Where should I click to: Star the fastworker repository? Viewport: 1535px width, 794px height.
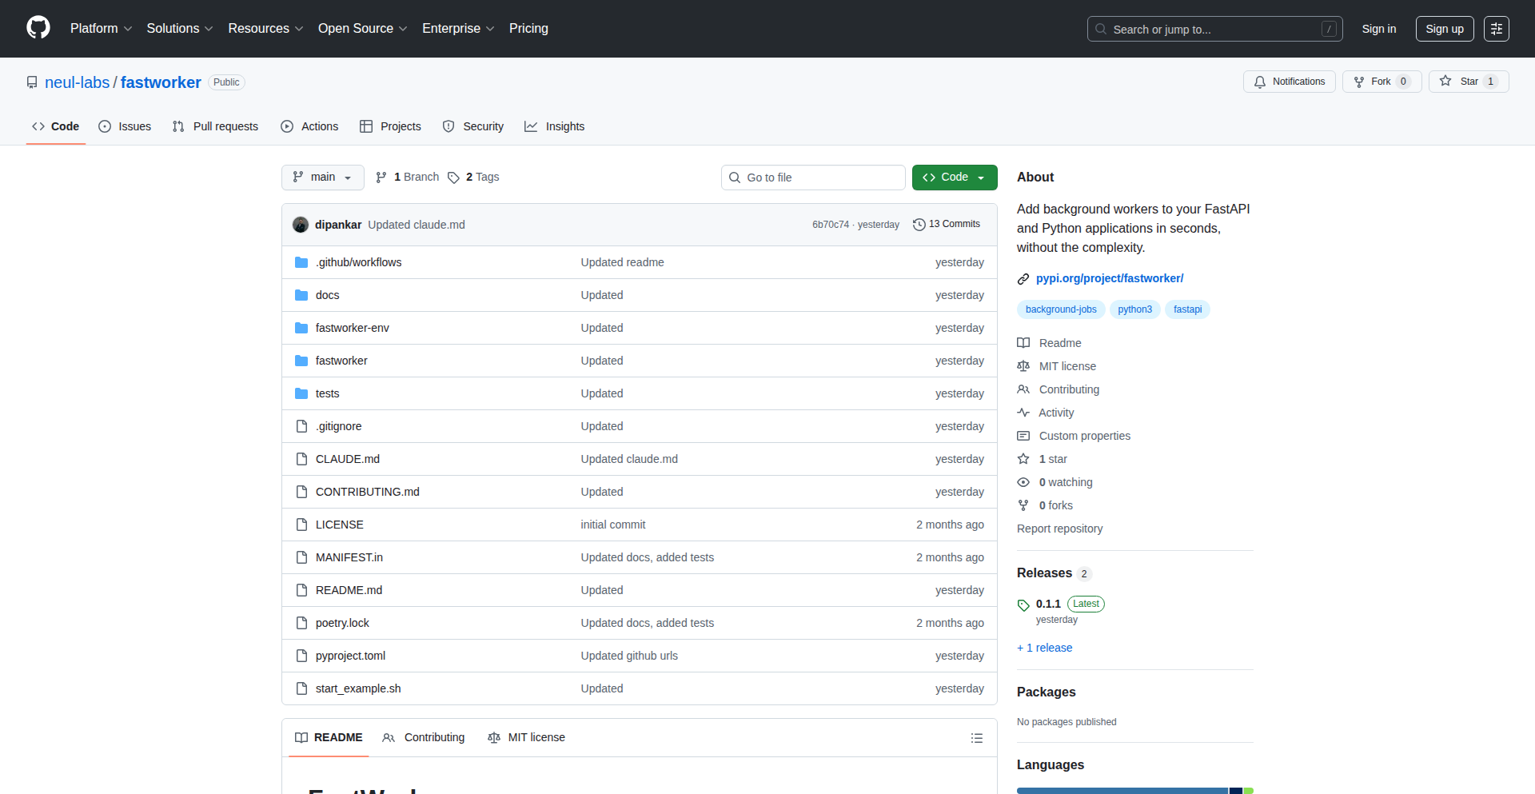point(1468,81)
